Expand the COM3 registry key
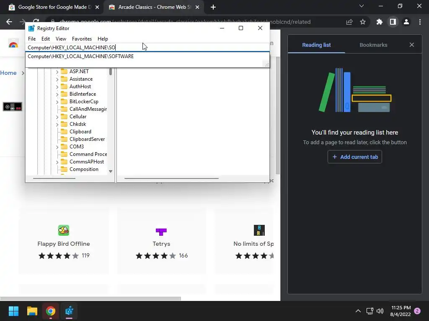This screenshot has height=321, width=429. pos(57,147)
